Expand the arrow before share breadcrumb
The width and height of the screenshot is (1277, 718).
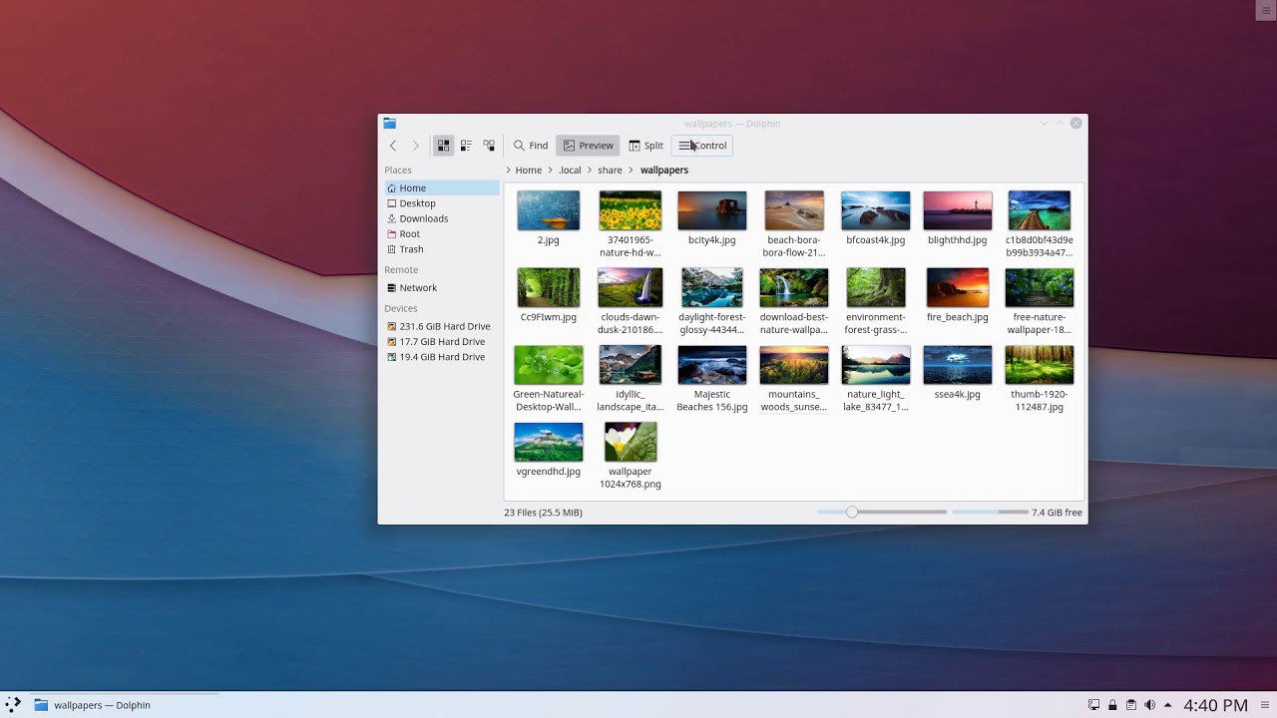590,171
